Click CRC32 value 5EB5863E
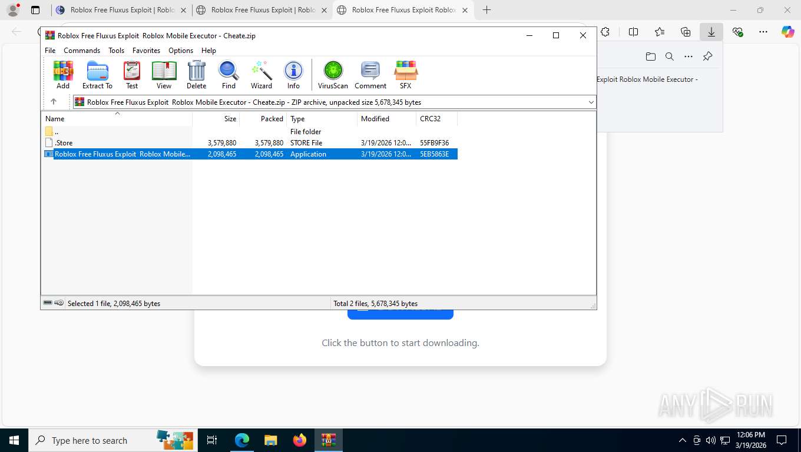The image size is (801, 452). point(434,154)
